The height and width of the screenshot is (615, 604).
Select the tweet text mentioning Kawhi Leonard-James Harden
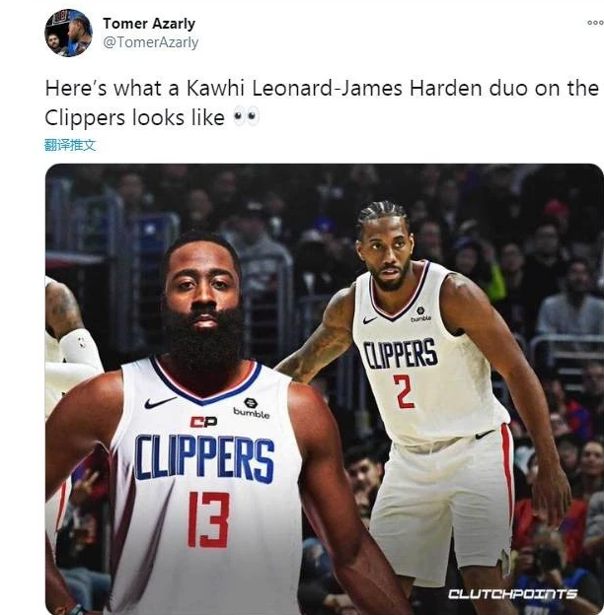(322, 102)
